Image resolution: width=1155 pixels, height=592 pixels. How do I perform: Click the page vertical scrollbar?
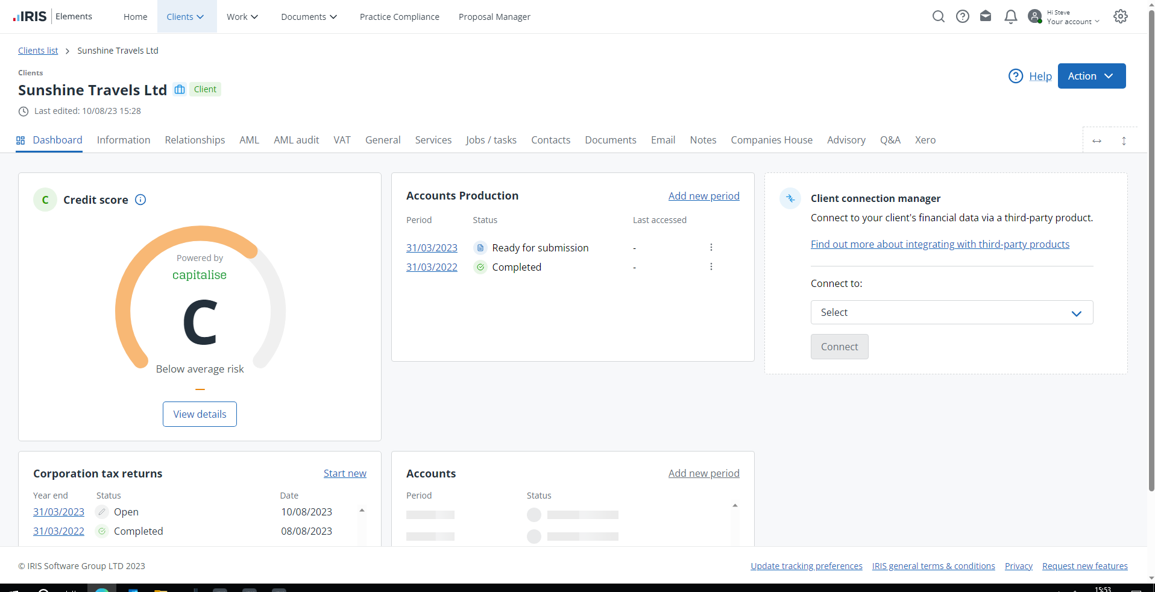pyautogui.click(x=1151, y=241)
